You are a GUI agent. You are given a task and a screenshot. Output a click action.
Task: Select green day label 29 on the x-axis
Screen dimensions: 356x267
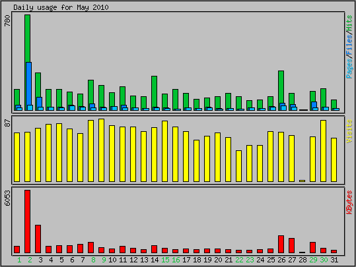[313, 260]
